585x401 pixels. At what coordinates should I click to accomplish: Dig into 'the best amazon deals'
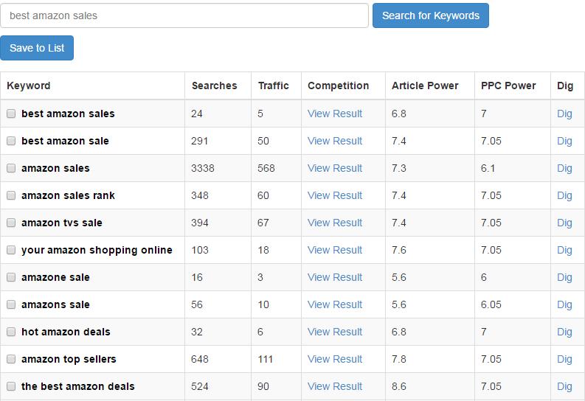click(564, 386)
